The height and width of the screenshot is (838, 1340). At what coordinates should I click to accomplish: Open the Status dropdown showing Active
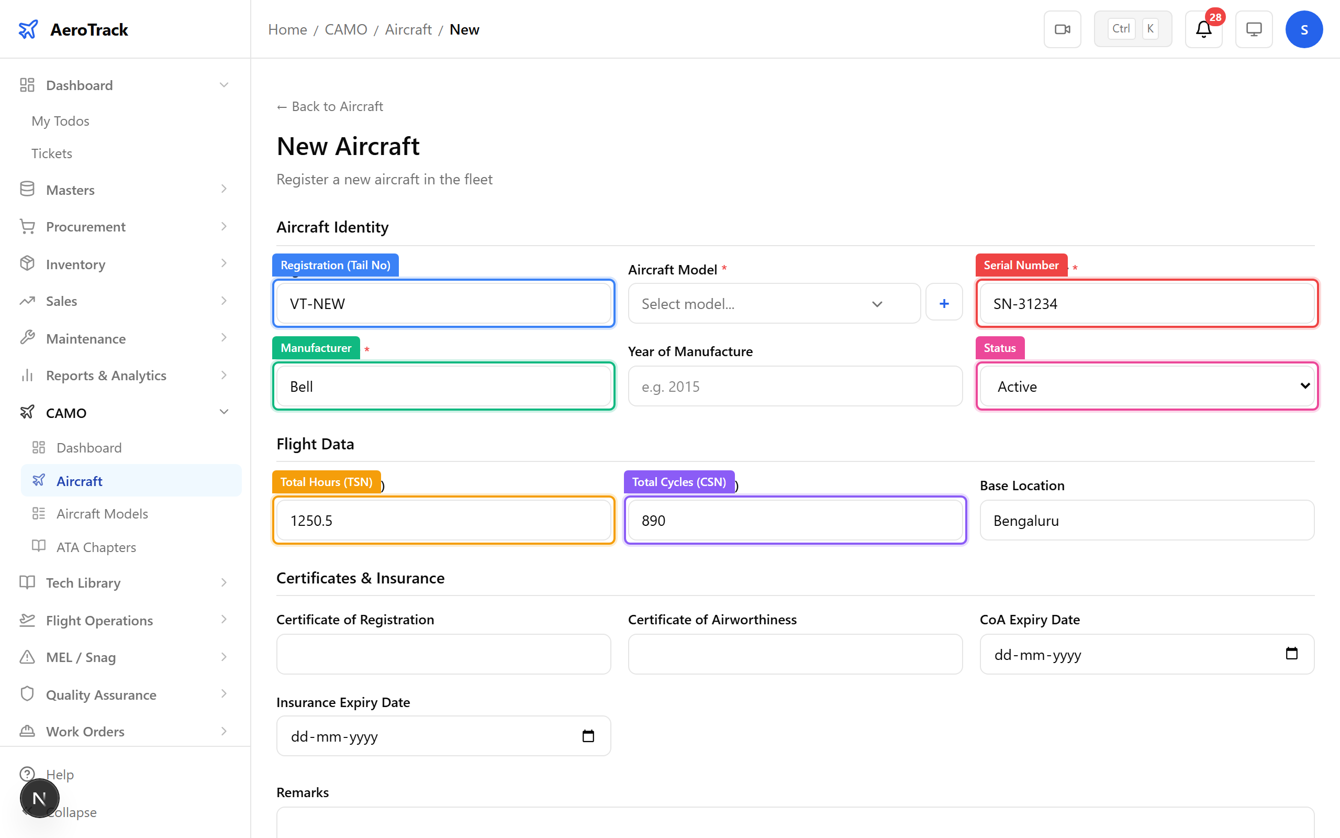tap(1147, 386)
